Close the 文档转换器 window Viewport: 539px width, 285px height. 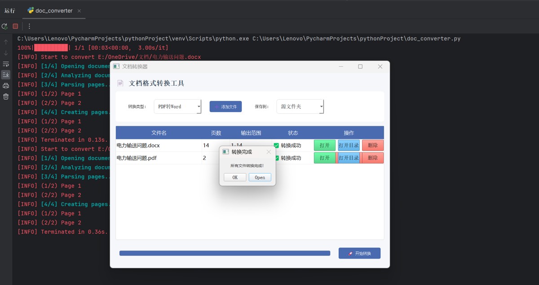(x=380, y=66)
